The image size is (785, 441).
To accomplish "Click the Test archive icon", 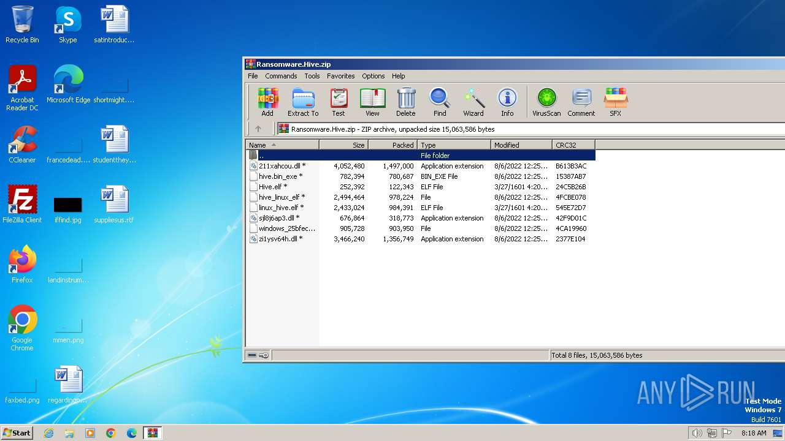I will pos(339,102).
